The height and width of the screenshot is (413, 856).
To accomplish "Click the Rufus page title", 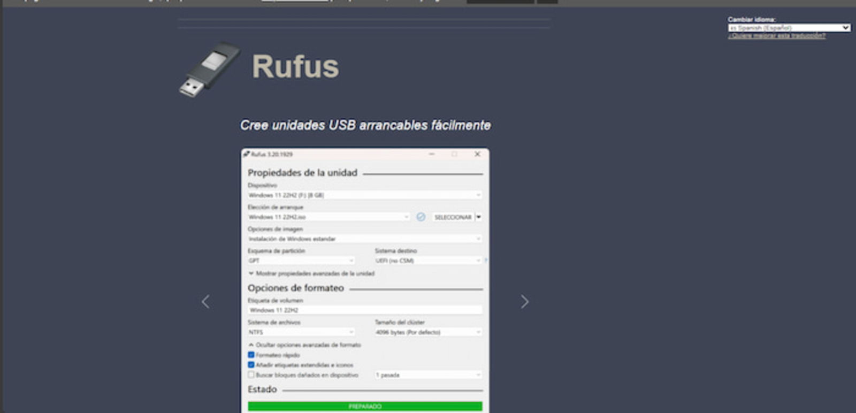I will [x=295, y=66].
